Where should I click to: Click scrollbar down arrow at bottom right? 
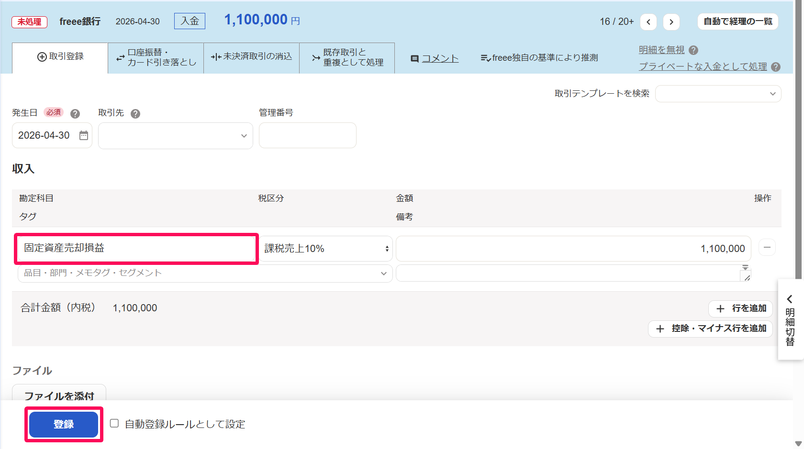coord(798,444)
